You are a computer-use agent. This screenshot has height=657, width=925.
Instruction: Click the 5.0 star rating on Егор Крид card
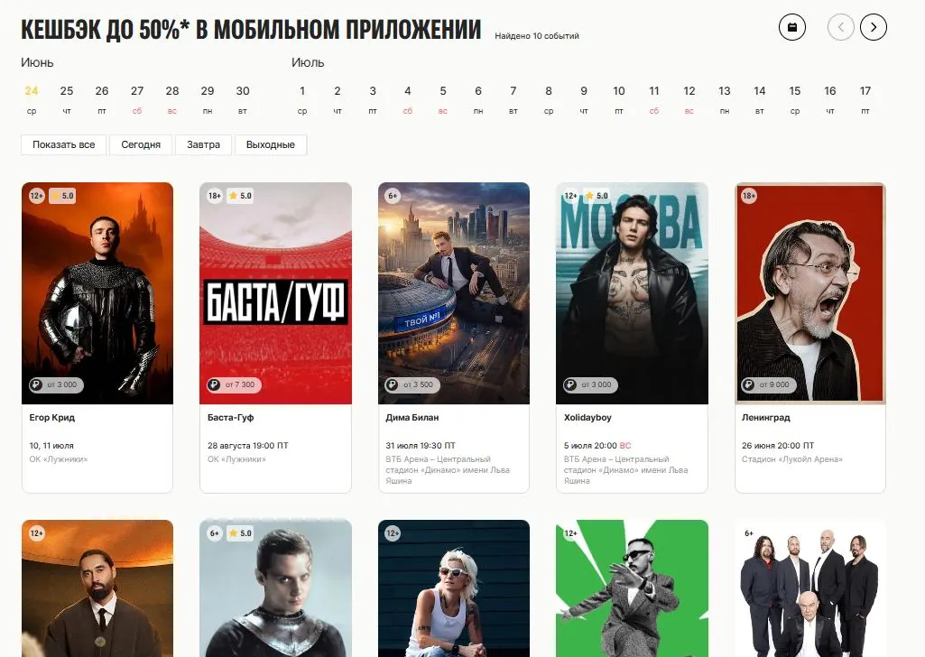click(x=62, y=196)
